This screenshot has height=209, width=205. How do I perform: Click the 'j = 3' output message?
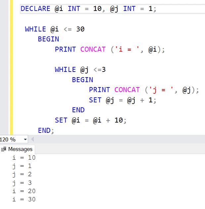pyautogui.click(x=22, y=183)
